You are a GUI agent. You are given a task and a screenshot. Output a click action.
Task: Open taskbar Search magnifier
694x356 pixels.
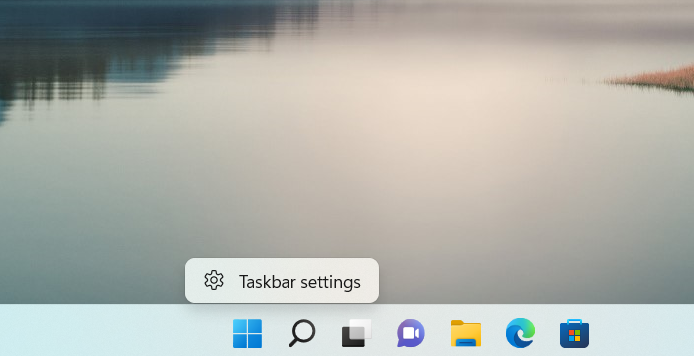(302, 333)
